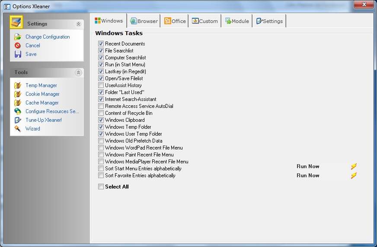Viewport: 377px width, 247px height.
Task: Open the Custom tab
Action: [x=205, y=21]
